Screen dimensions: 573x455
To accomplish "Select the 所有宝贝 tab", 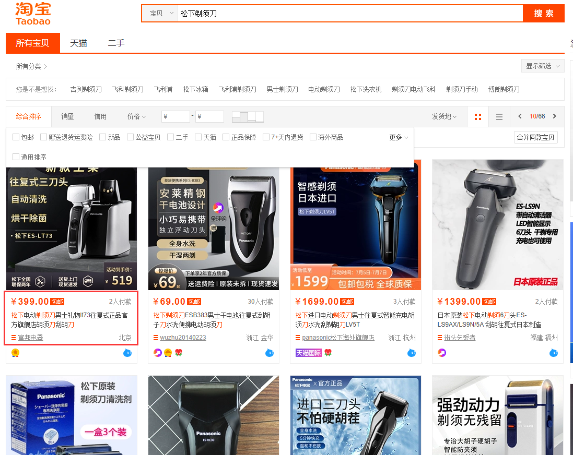I will (32, 43).
